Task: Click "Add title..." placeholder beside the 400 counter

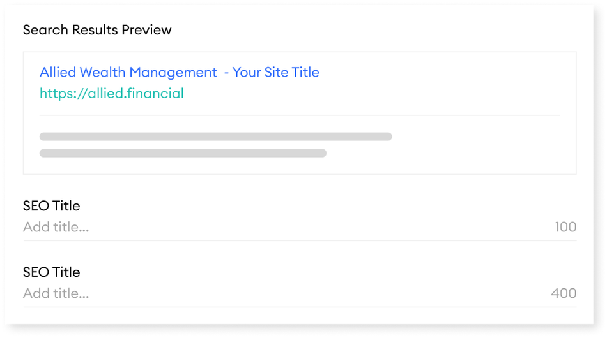Action: click(x=56, y=293)
